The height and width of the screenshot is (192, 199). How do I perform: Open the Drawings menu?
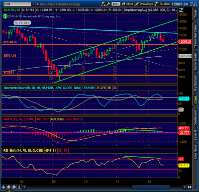[x=144, y=4]
